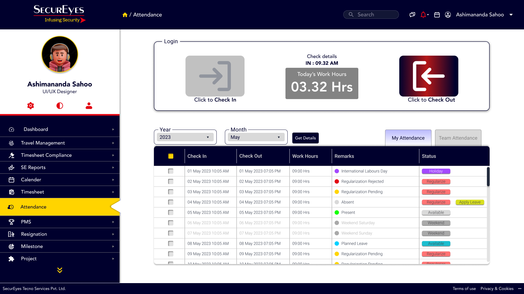Click the red user profile icon
This screenshot has width=524, height=294.
point(89,106)
